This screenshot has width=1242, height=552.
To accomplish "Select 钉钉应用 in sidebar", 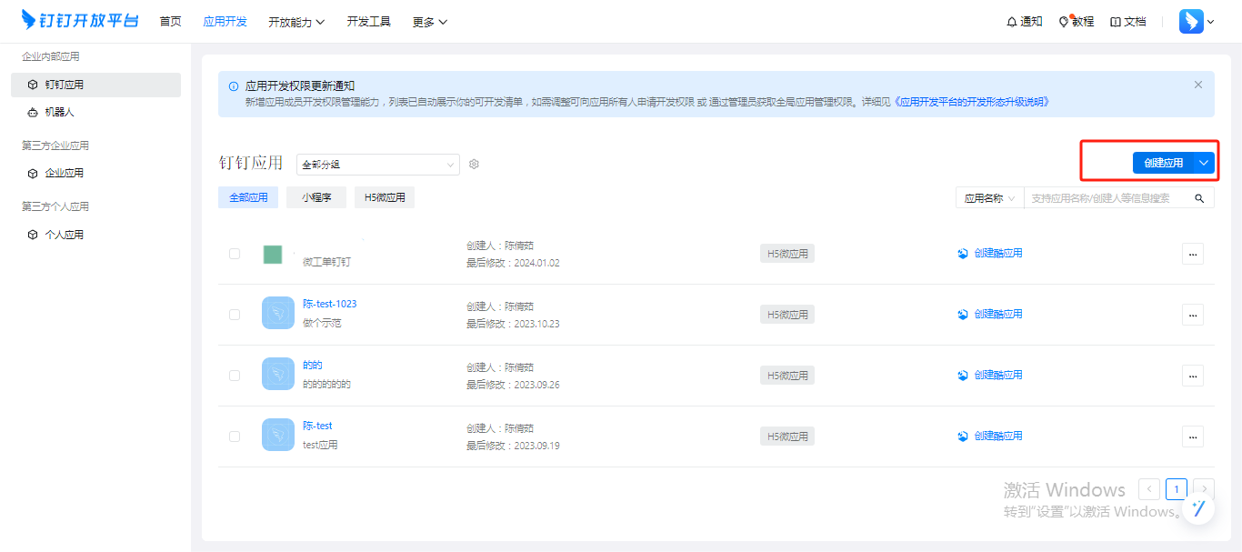I will click(x=95, y=85).
